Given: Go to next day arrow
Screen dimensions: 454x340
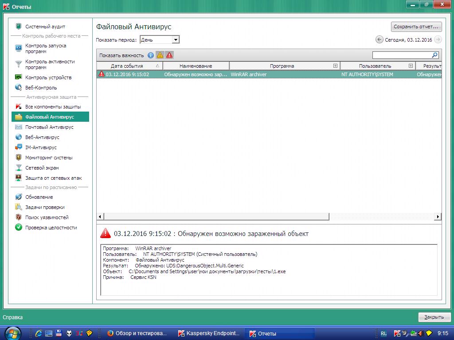Looking at the screenshot, I should (438, 39).
